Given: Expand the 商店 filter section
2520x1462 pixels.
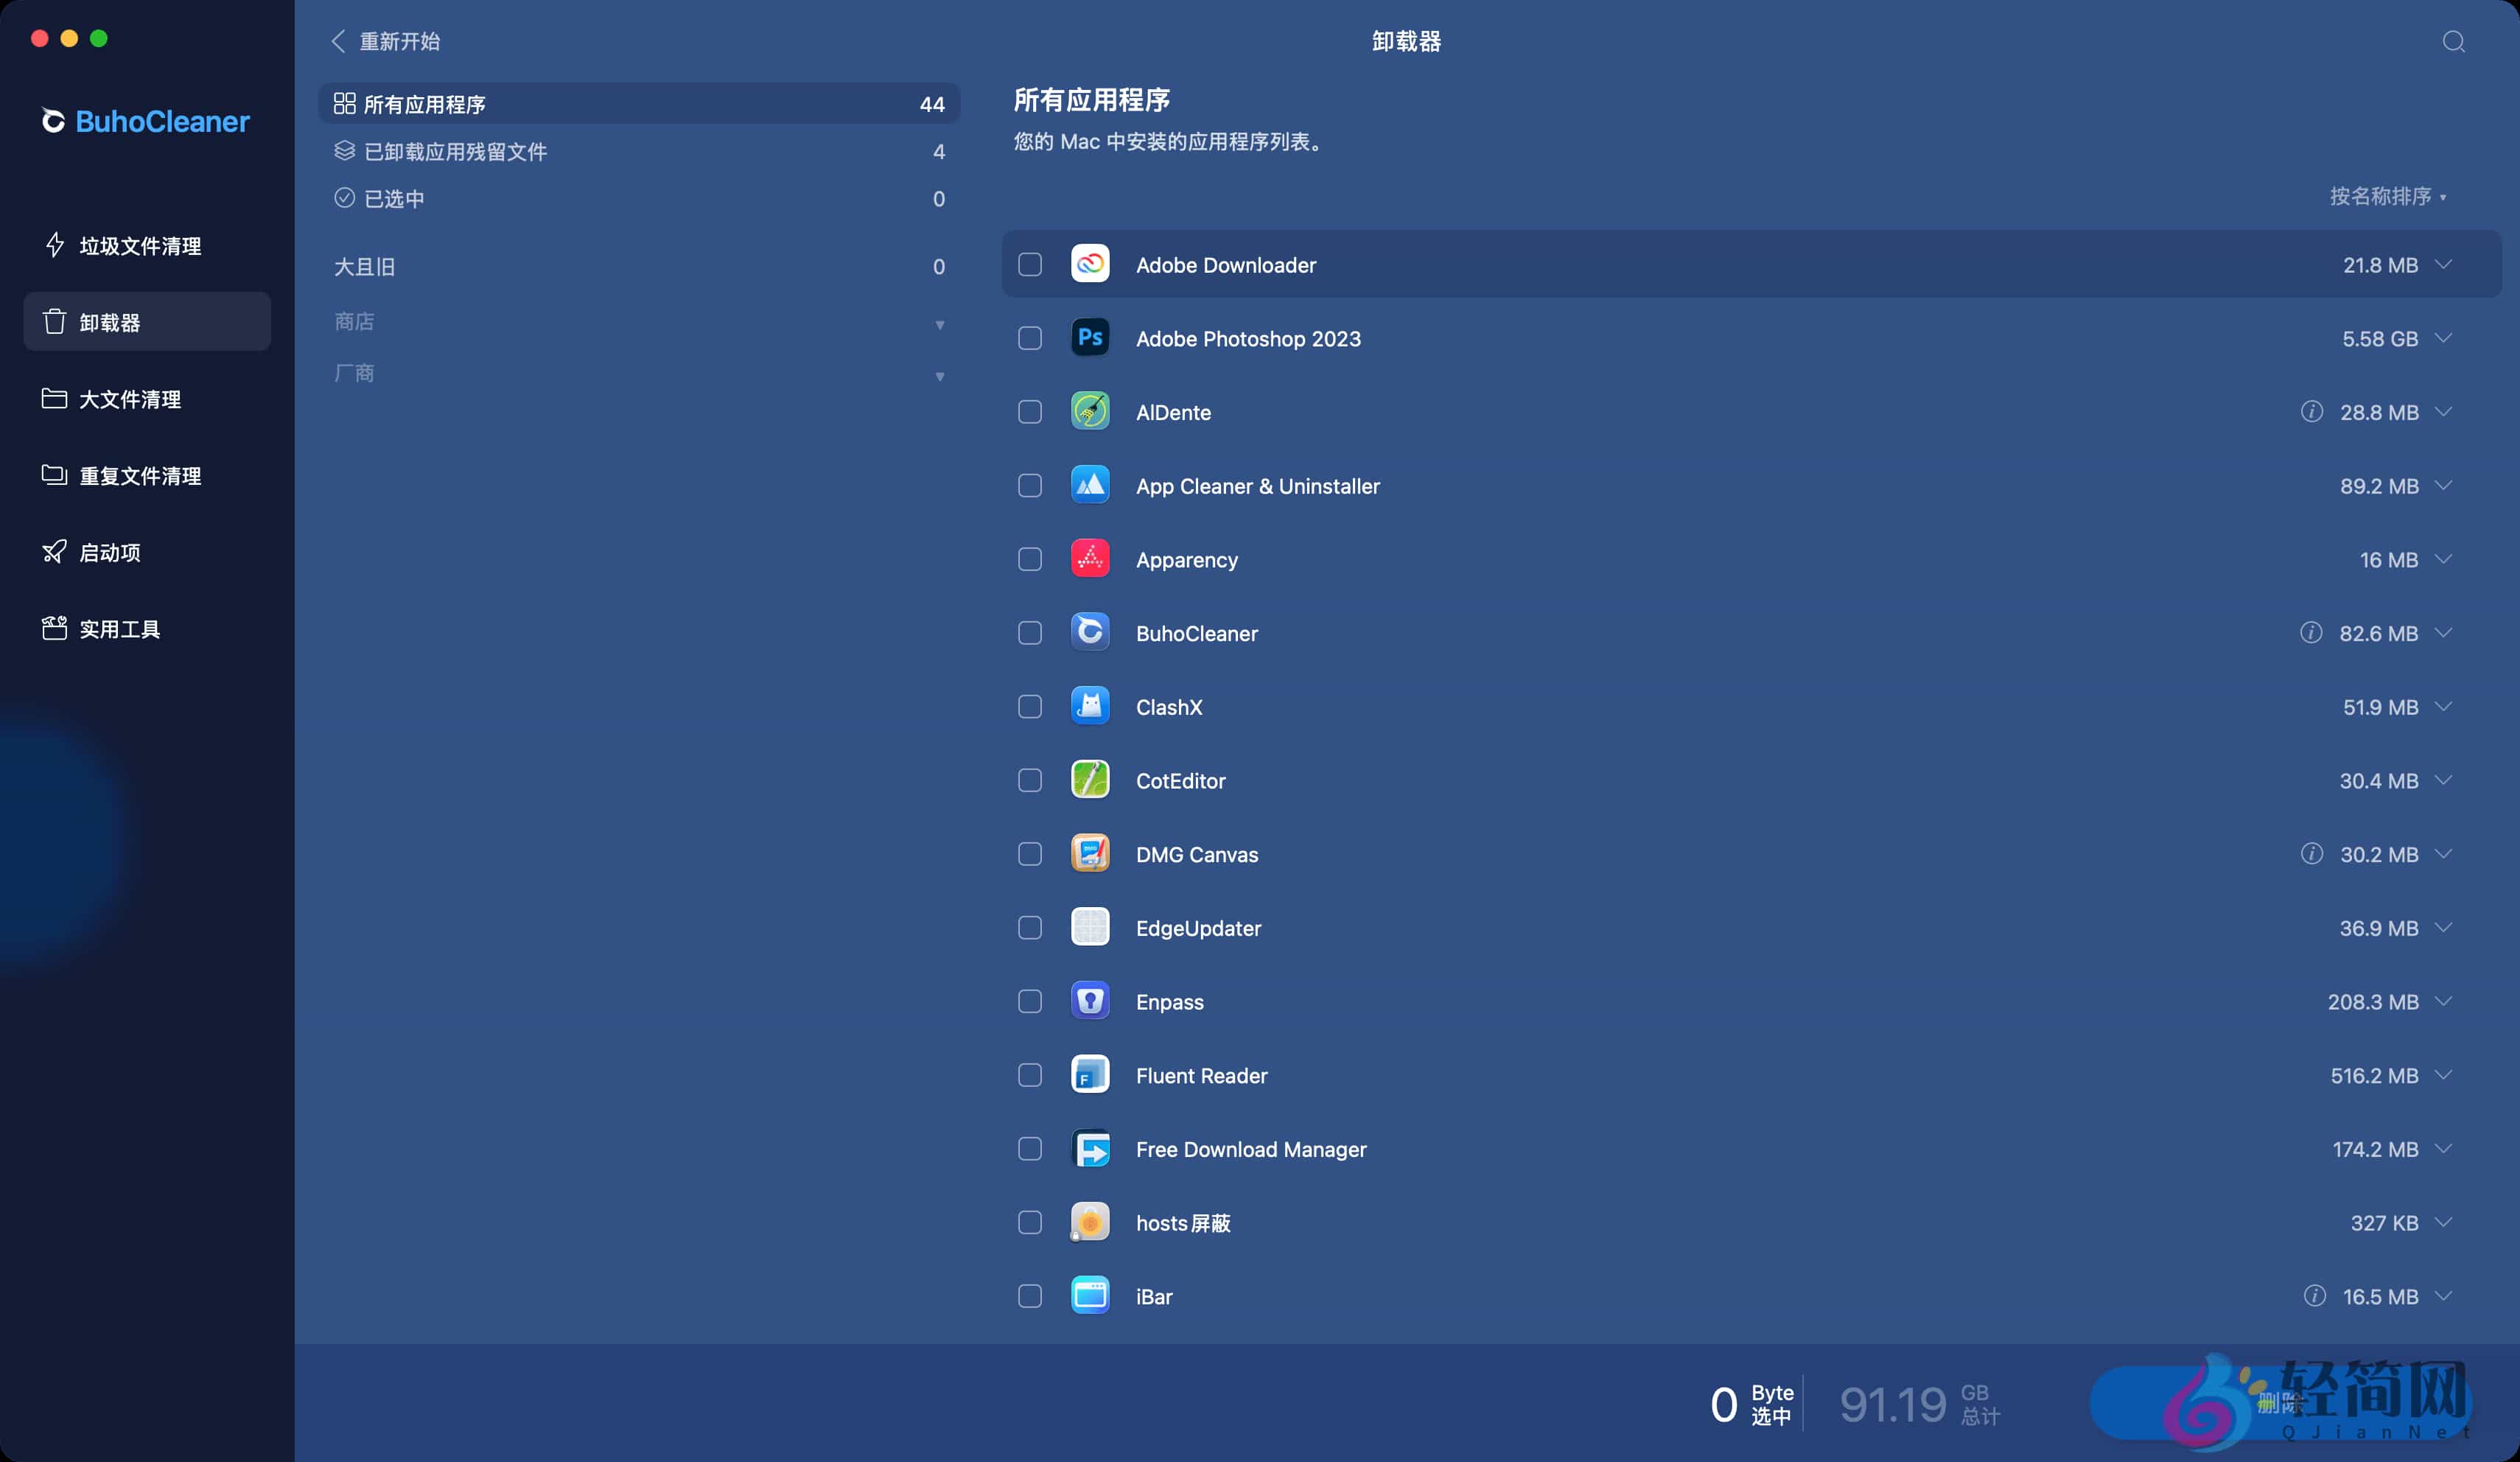Looking at the screenshot, I should [x=939, y=323].
